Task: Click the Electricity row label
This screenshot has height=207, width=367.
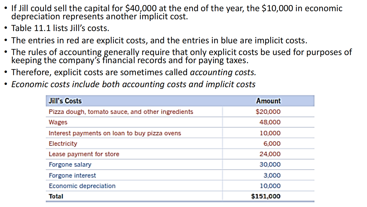Action: click(x=63, y=144)
